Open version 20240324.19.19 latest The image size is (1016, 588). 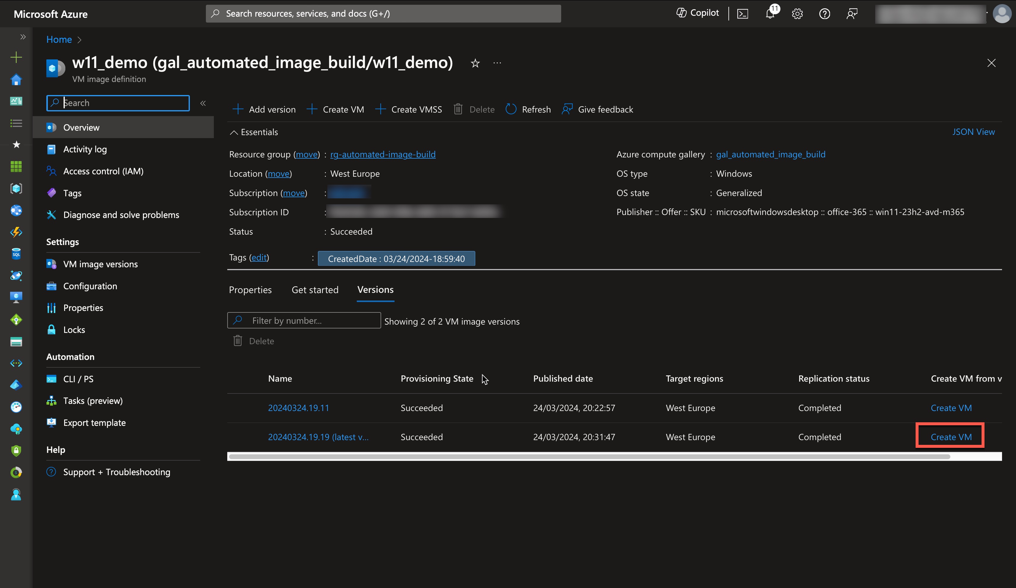(318, 437)
